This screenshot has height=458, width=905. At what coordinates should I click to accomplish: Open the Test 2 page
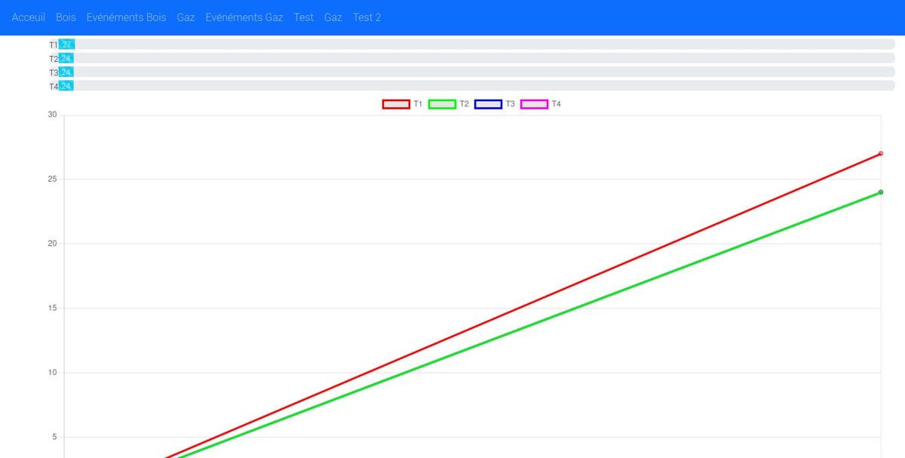tap(367, 17)
